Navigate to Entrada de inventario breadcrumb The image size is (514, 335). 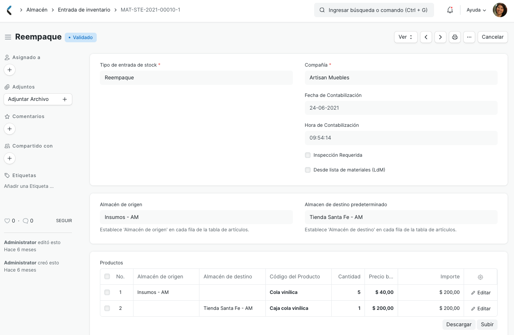84,10
